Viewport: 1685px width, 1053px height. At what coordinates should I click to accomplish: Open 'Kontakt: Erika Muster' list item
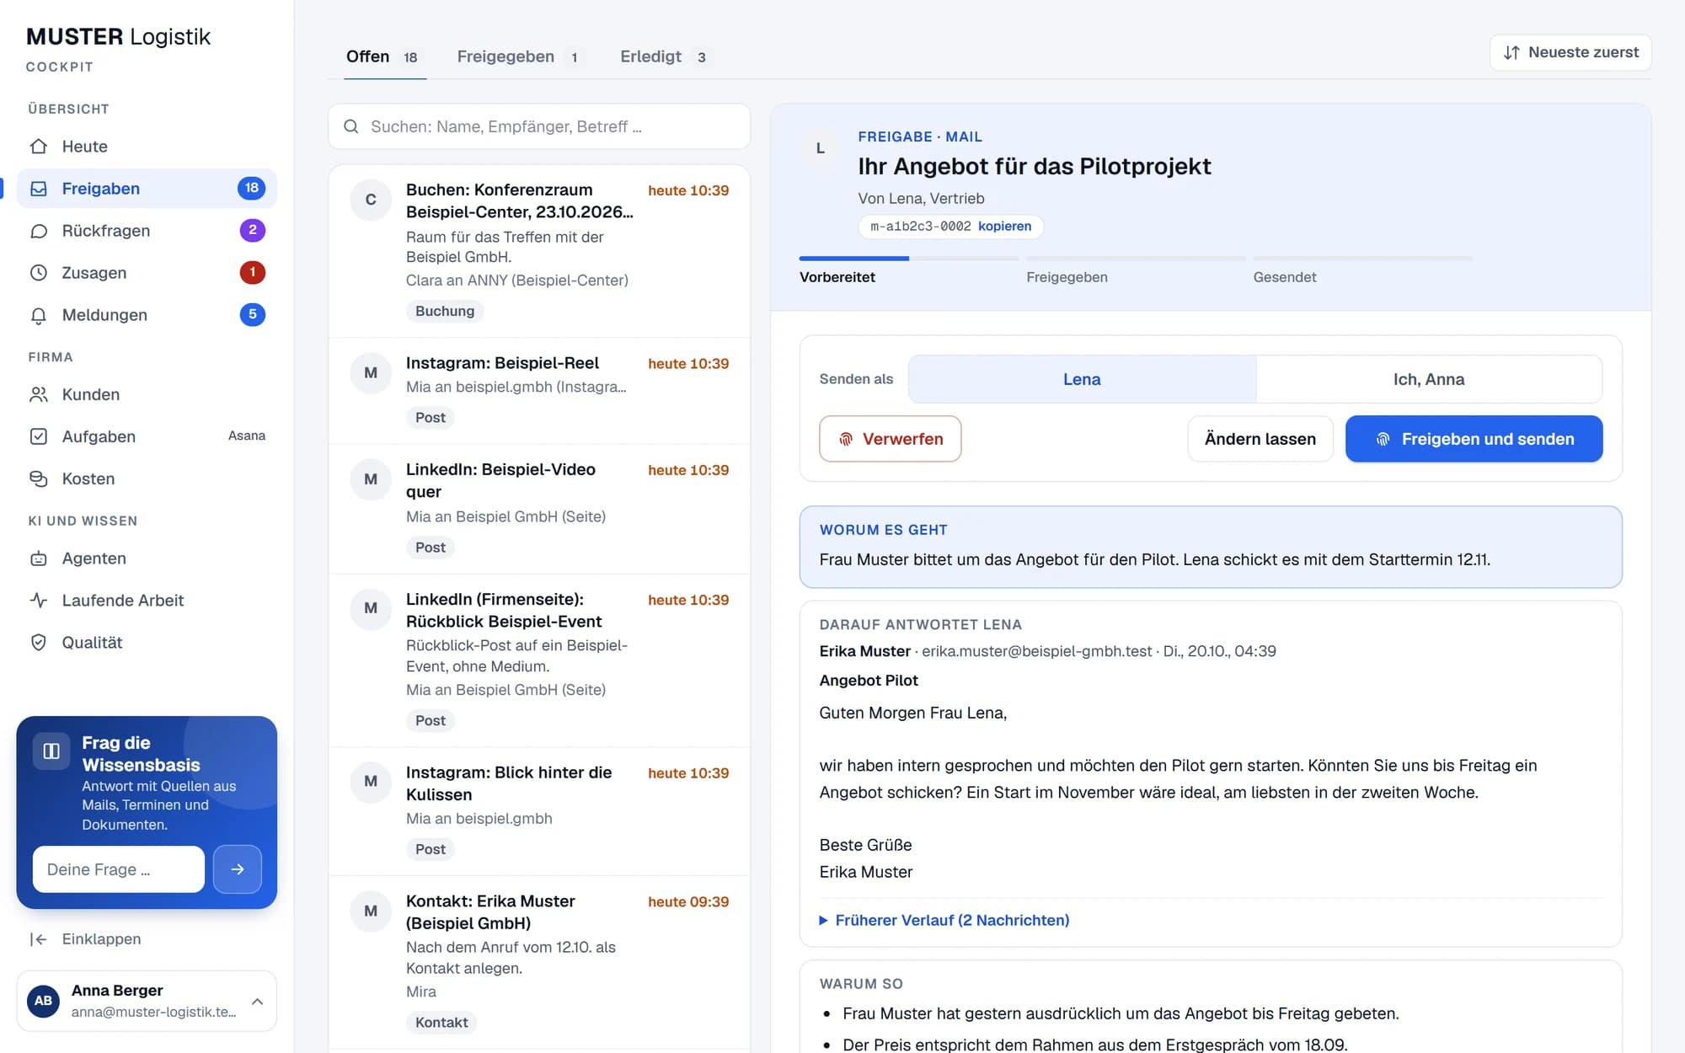[539, 963]
